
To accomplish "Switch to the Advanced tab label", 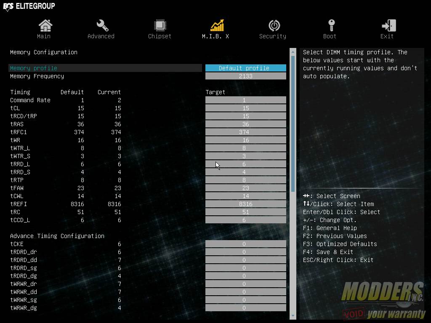I will click(x=101, y=36).
